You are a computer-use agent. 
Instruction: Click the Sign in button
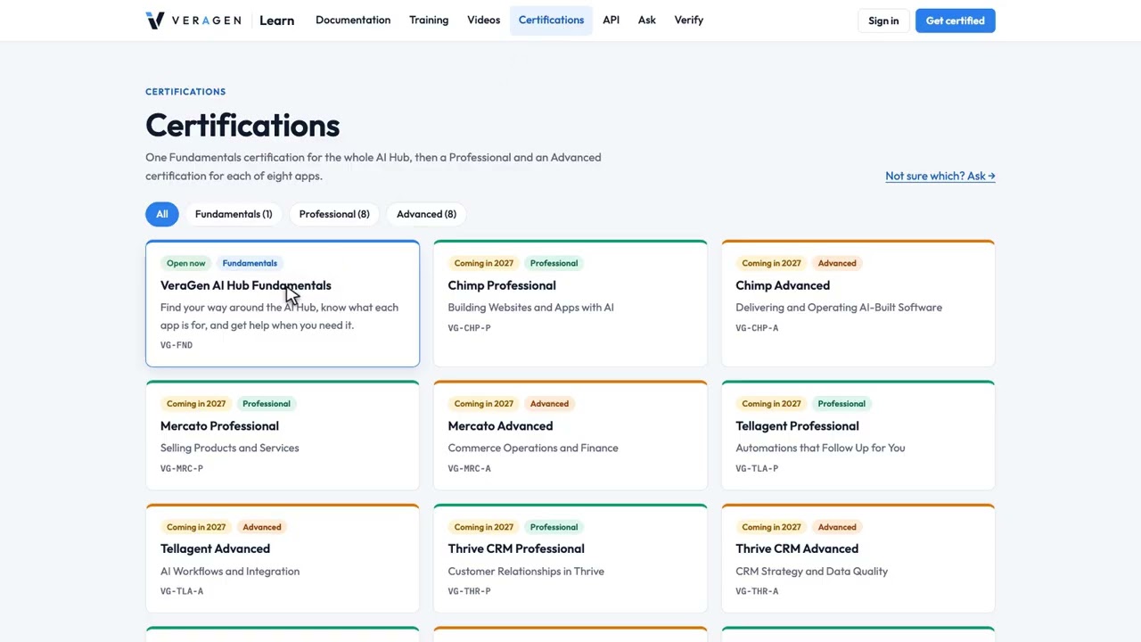click(883, 21)
